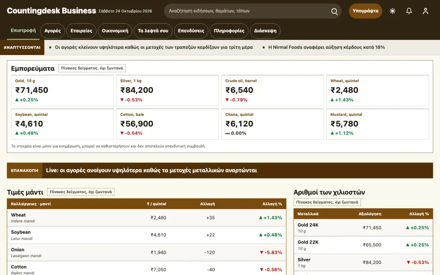
Task: Open the Αγορές nav tab
Action: pyautogui.click(x=53, y=31)
